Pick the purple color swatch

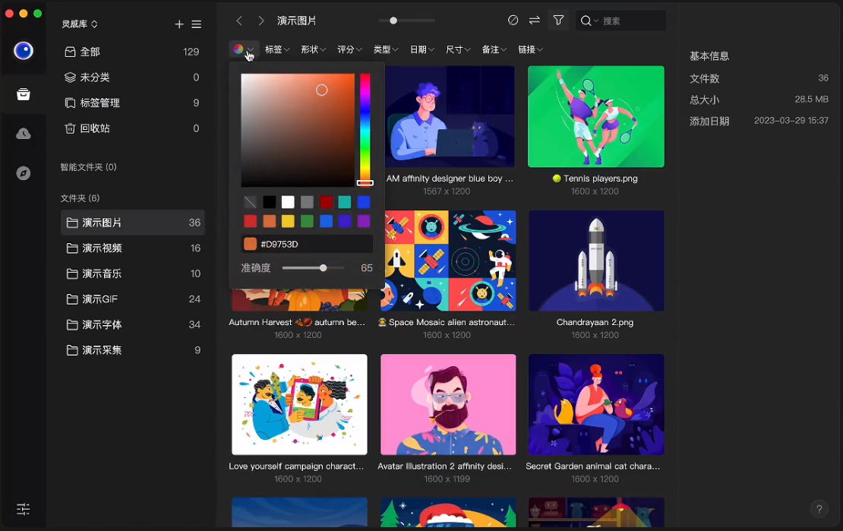coord(364,221)
